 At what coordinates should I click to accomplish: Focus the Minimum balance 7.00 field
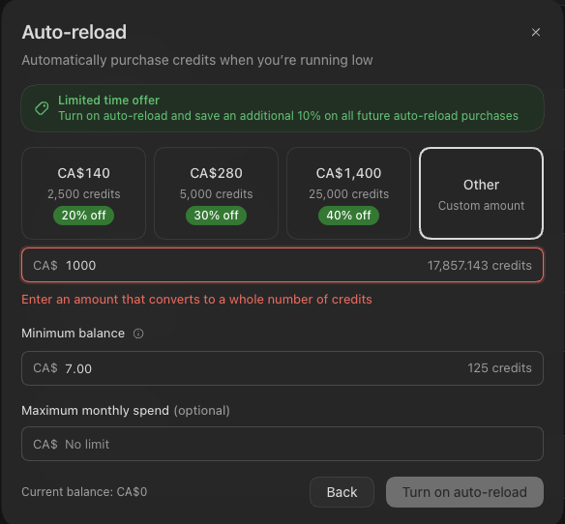coord(282,368)
